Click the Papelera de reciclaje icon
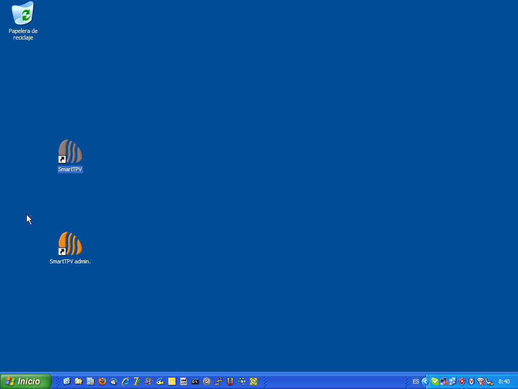This screenshot has height=389, width=518. coord(23,15)
